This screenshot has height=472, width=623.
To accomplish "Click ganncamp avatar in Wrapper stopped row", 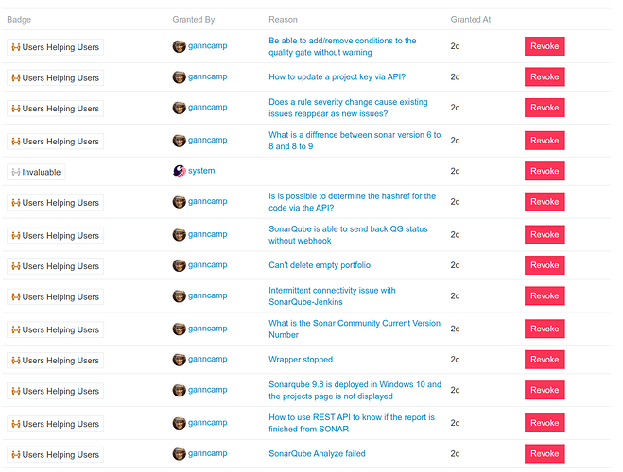I will pyautogui.click(x=180, y=360).
